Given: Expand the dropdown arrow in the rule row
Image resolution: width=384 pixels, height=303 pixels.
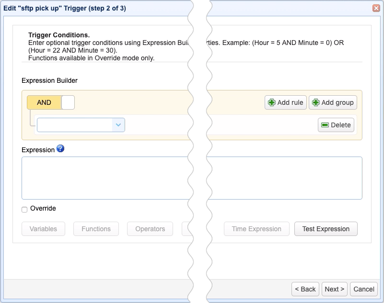Looking at the screenshot, I should click(x=118, y=124).
